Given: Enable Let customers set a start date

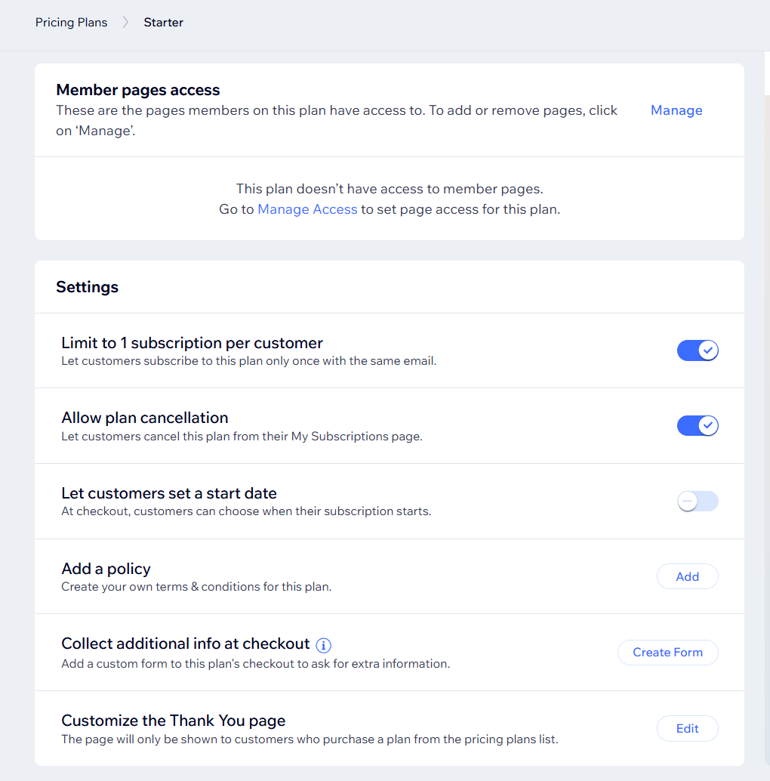Looking at the screenshot, I should point(698,502).
